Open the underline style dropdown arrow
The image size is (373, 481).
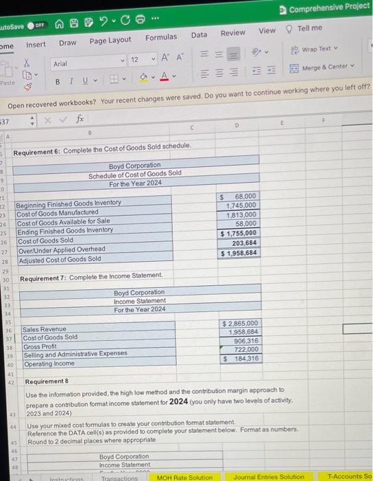tap(95, 80)
